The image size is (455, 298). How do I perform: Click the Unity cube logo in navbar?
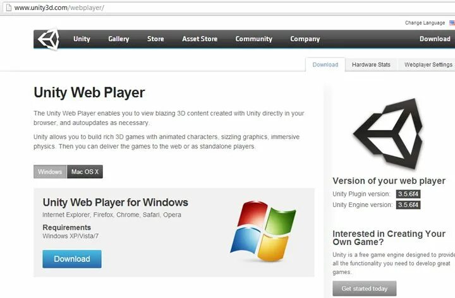click(x=49, y=39)
